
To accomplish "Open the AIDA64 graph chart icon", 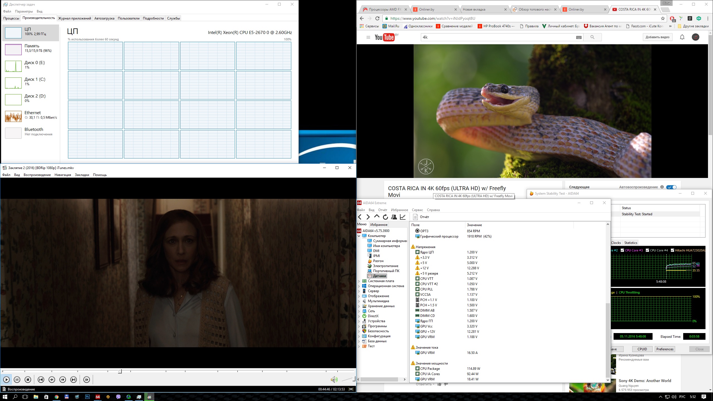I will [403, 217].
